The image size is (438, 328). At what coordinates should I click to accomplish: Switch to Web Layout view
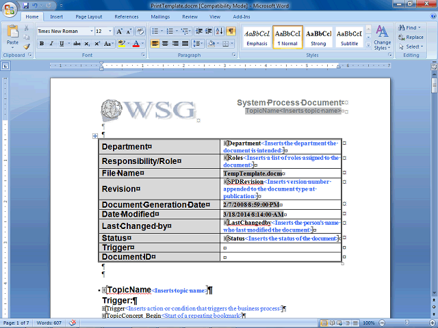(339, 323)
